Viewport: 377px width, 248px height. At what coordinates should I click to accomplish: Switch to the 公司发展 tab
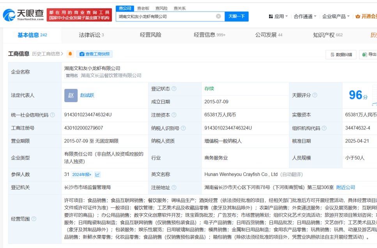269,35
